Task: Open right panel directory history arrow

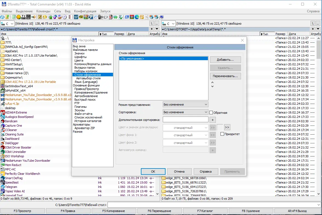Action: 318,29
